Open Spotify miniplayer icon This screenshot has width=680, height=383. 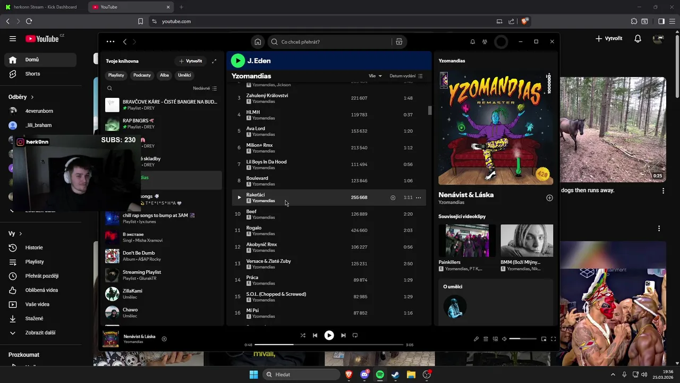tap(543, 339)
